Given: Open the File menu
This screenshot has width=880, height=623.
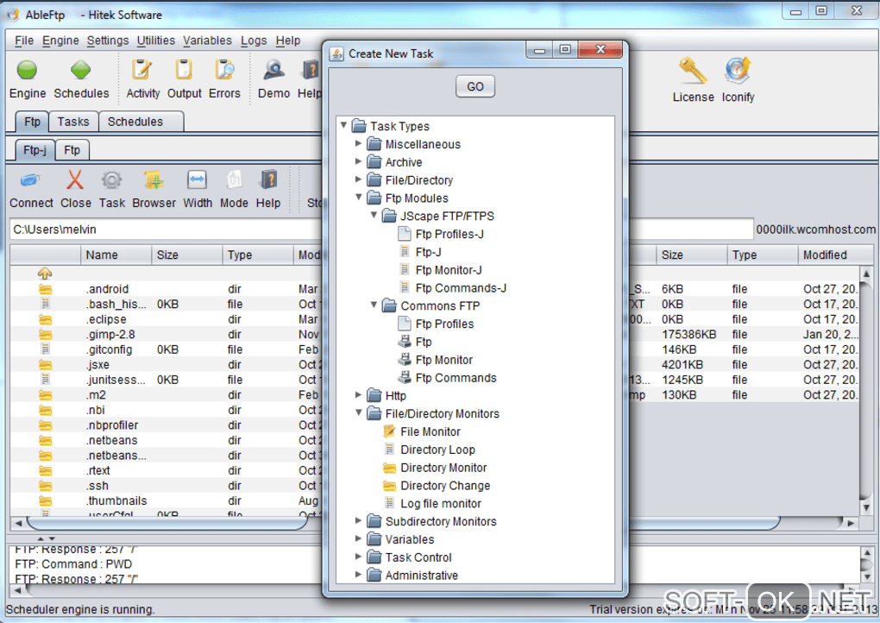Looking at the screenshot, I should click(x=24, y=41).
